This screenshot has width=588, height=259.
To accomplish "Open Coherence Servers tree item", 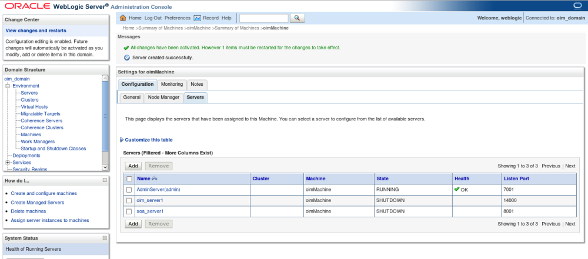I will [x=42, y=121].
